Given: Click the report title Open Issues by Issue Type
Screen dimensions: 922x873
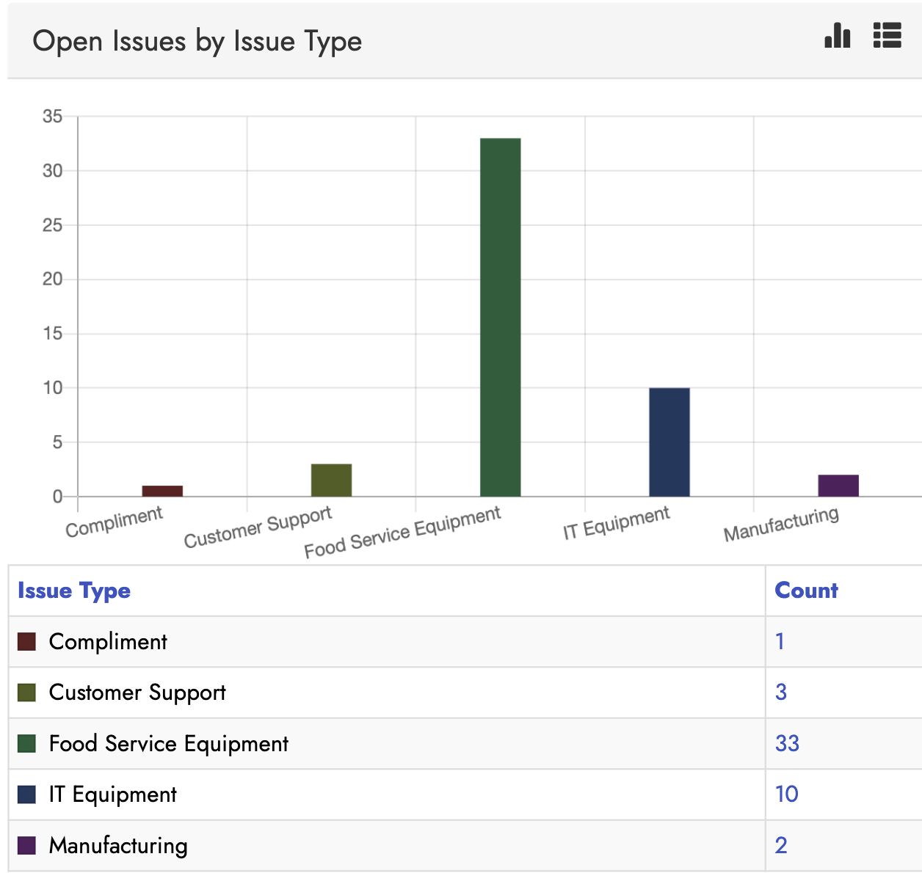Looking at the screenshot, I should [x=197, y=41].
